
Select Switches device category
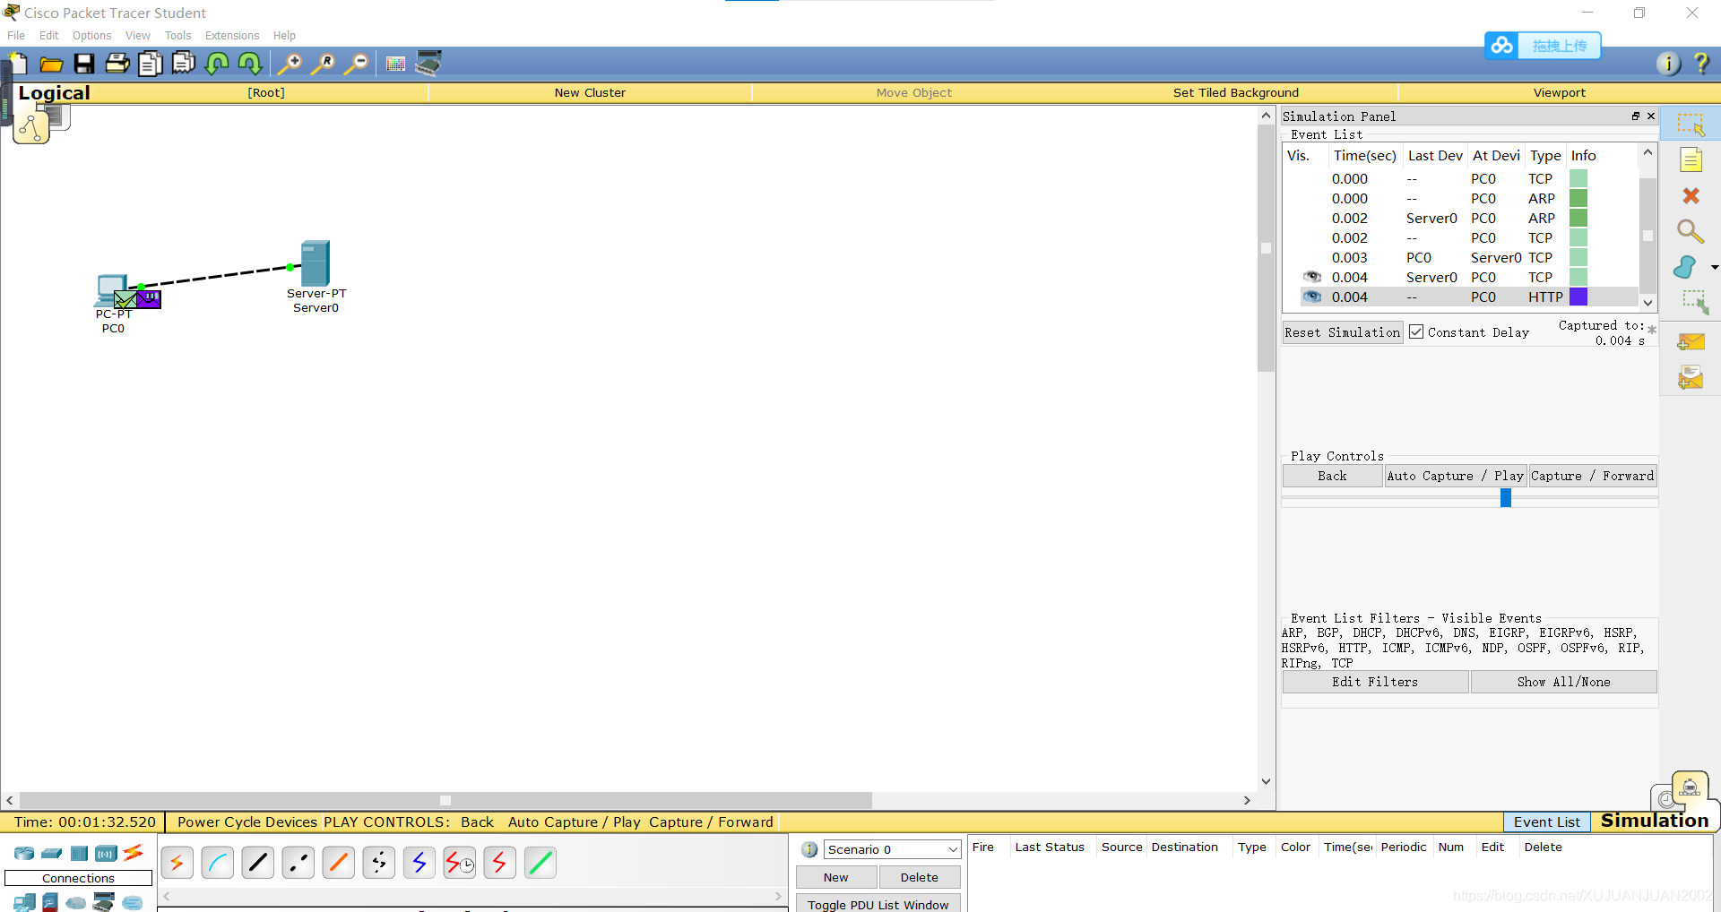tap(52, 853)
